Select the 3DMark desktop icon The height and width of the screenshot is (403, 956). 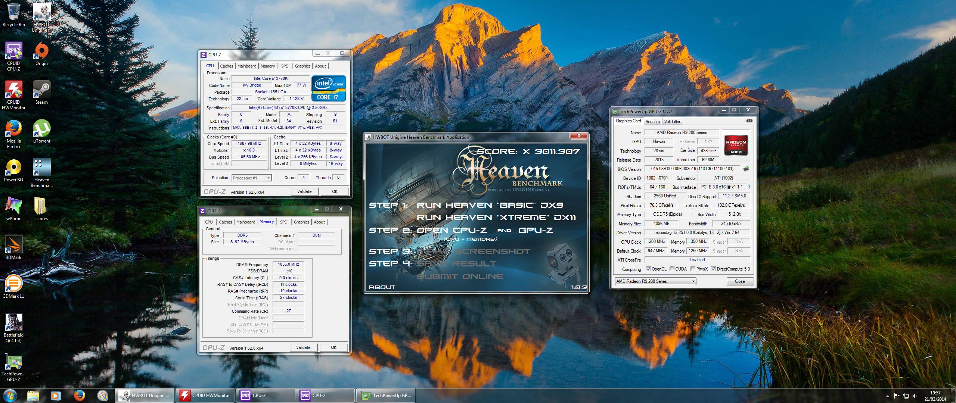[x=13, y=248]
